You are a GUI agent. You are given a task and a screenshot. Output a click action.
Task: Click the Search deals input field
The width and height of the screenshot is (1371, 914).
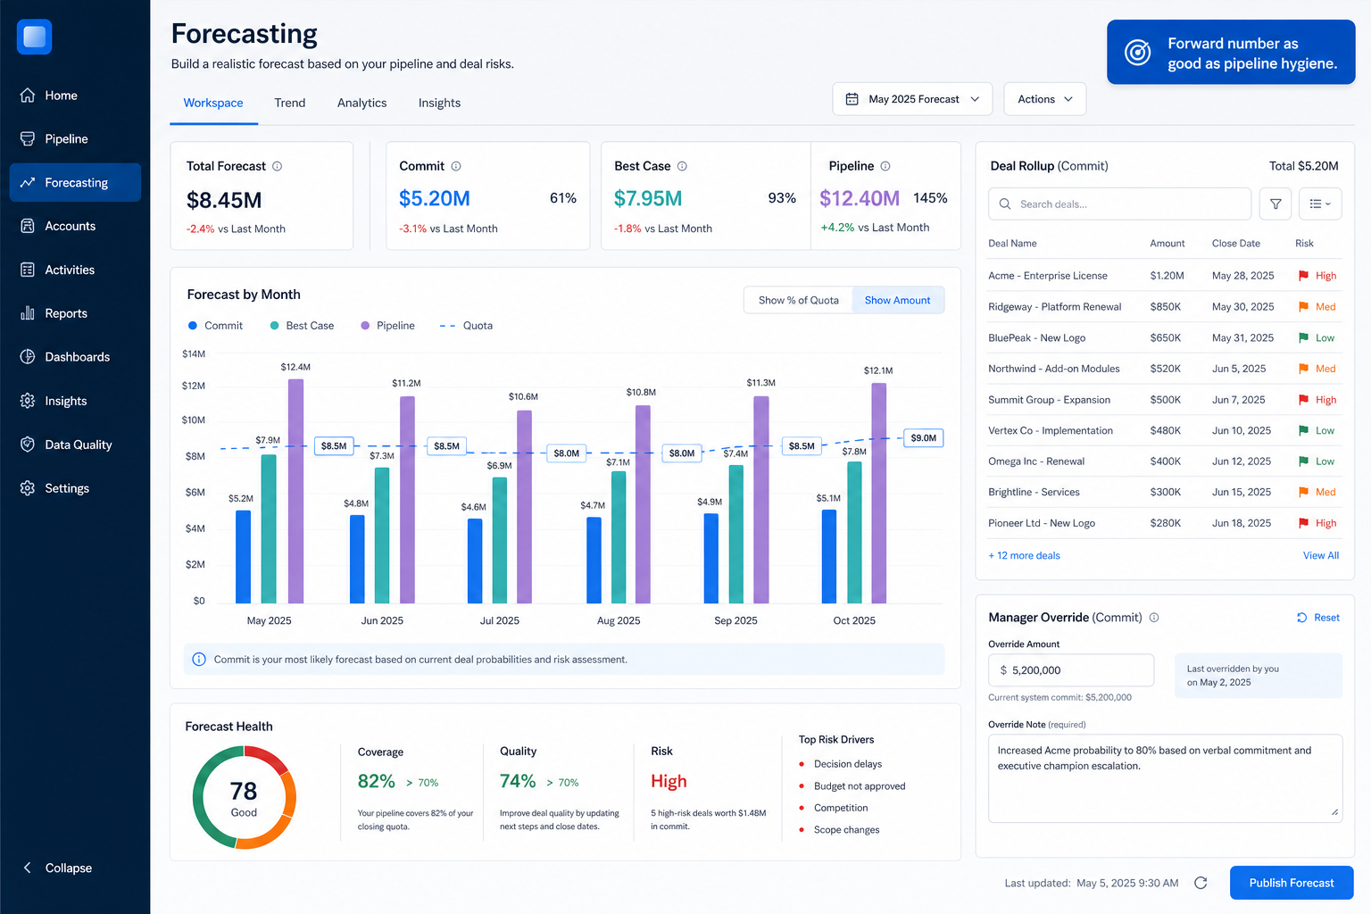coord(1119,204)
